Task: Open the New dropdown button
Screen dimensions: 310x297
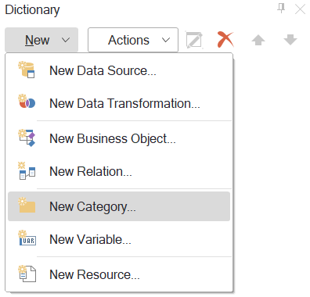Action: point(41,40)
